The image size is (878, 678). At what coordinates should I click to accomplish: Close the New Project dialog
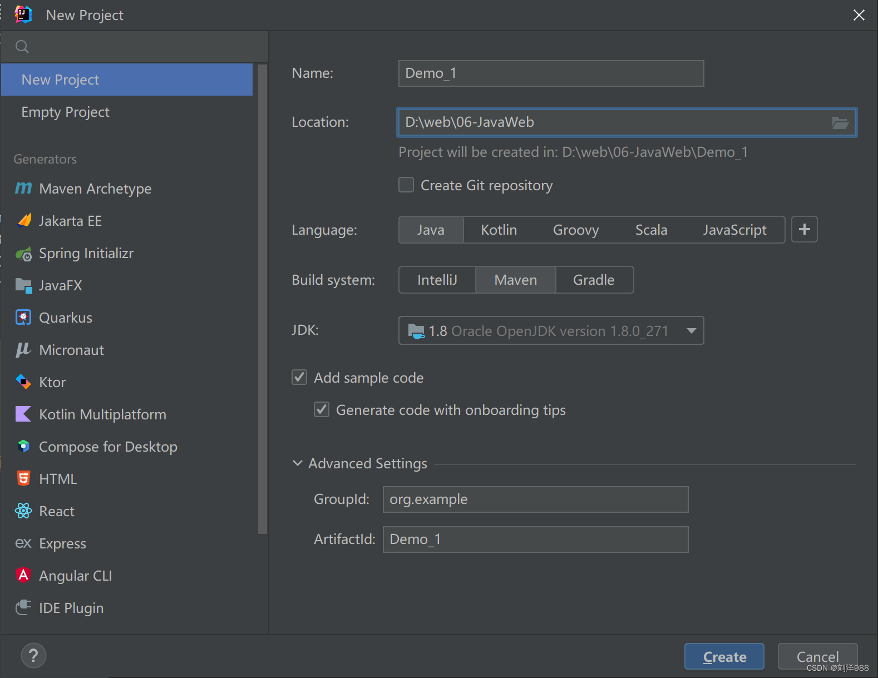pos(859,15)
